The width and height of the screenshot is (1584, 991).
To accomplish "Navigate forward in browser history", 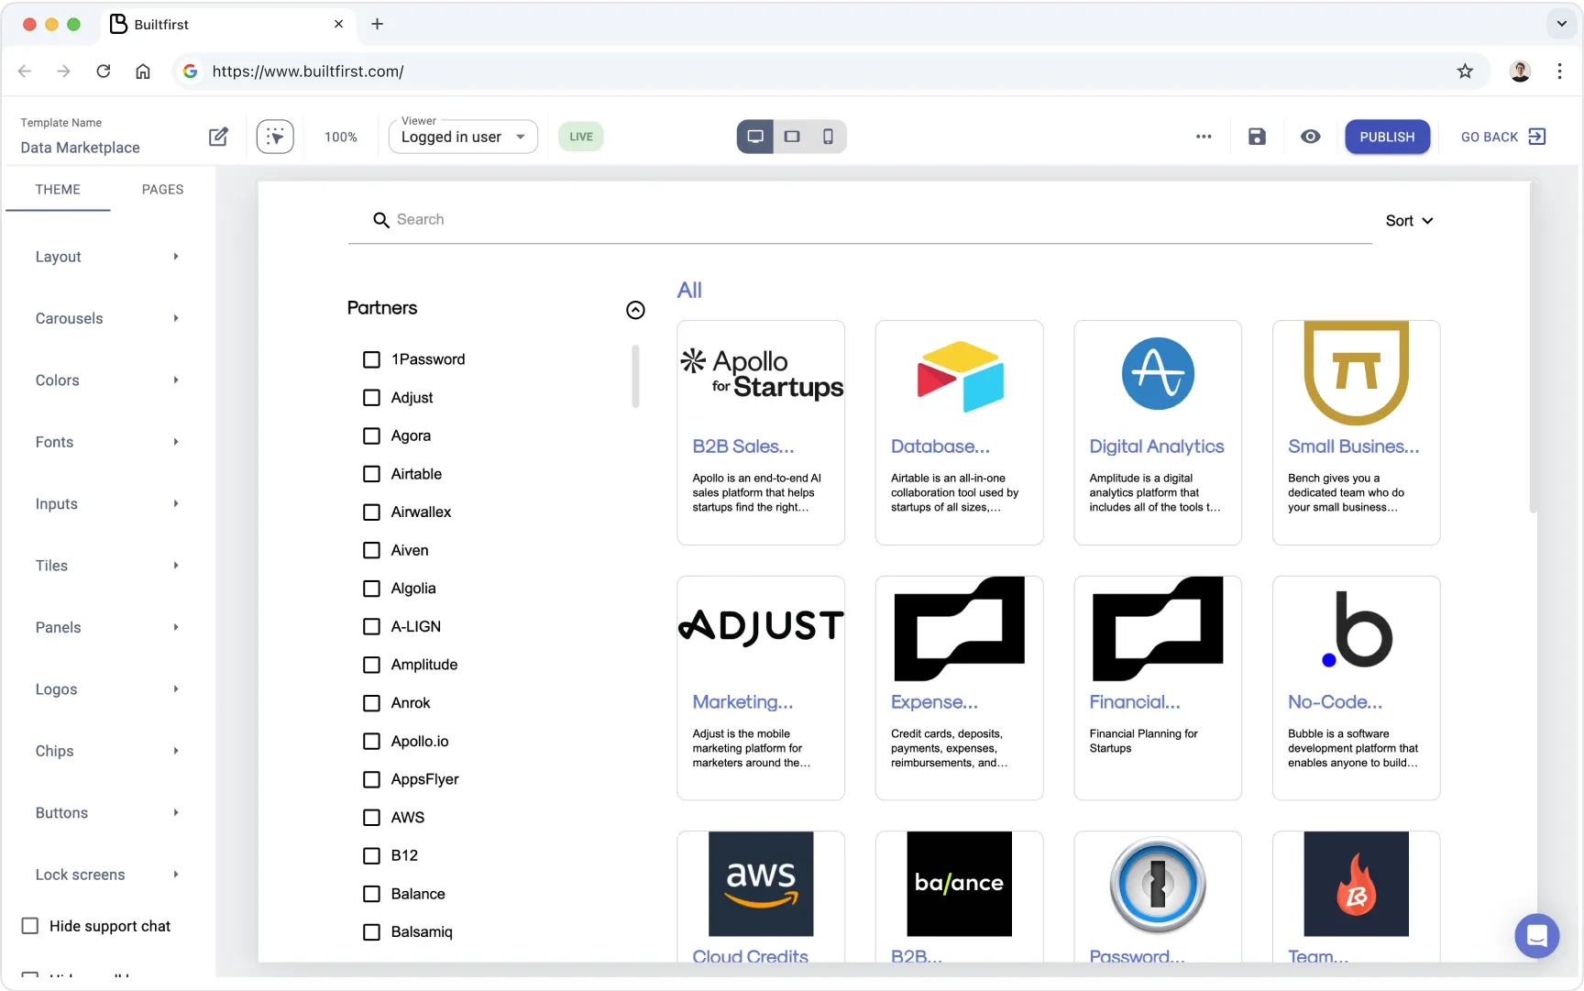I will (x=63, y=72).
